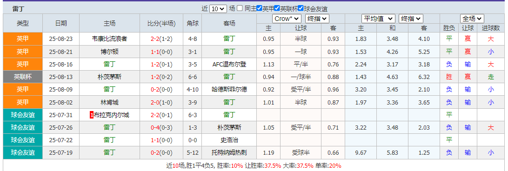Open the 终指 dropdown beside Crow*
508x171 pixels.
pyautogui.click(x=317, y=19)
